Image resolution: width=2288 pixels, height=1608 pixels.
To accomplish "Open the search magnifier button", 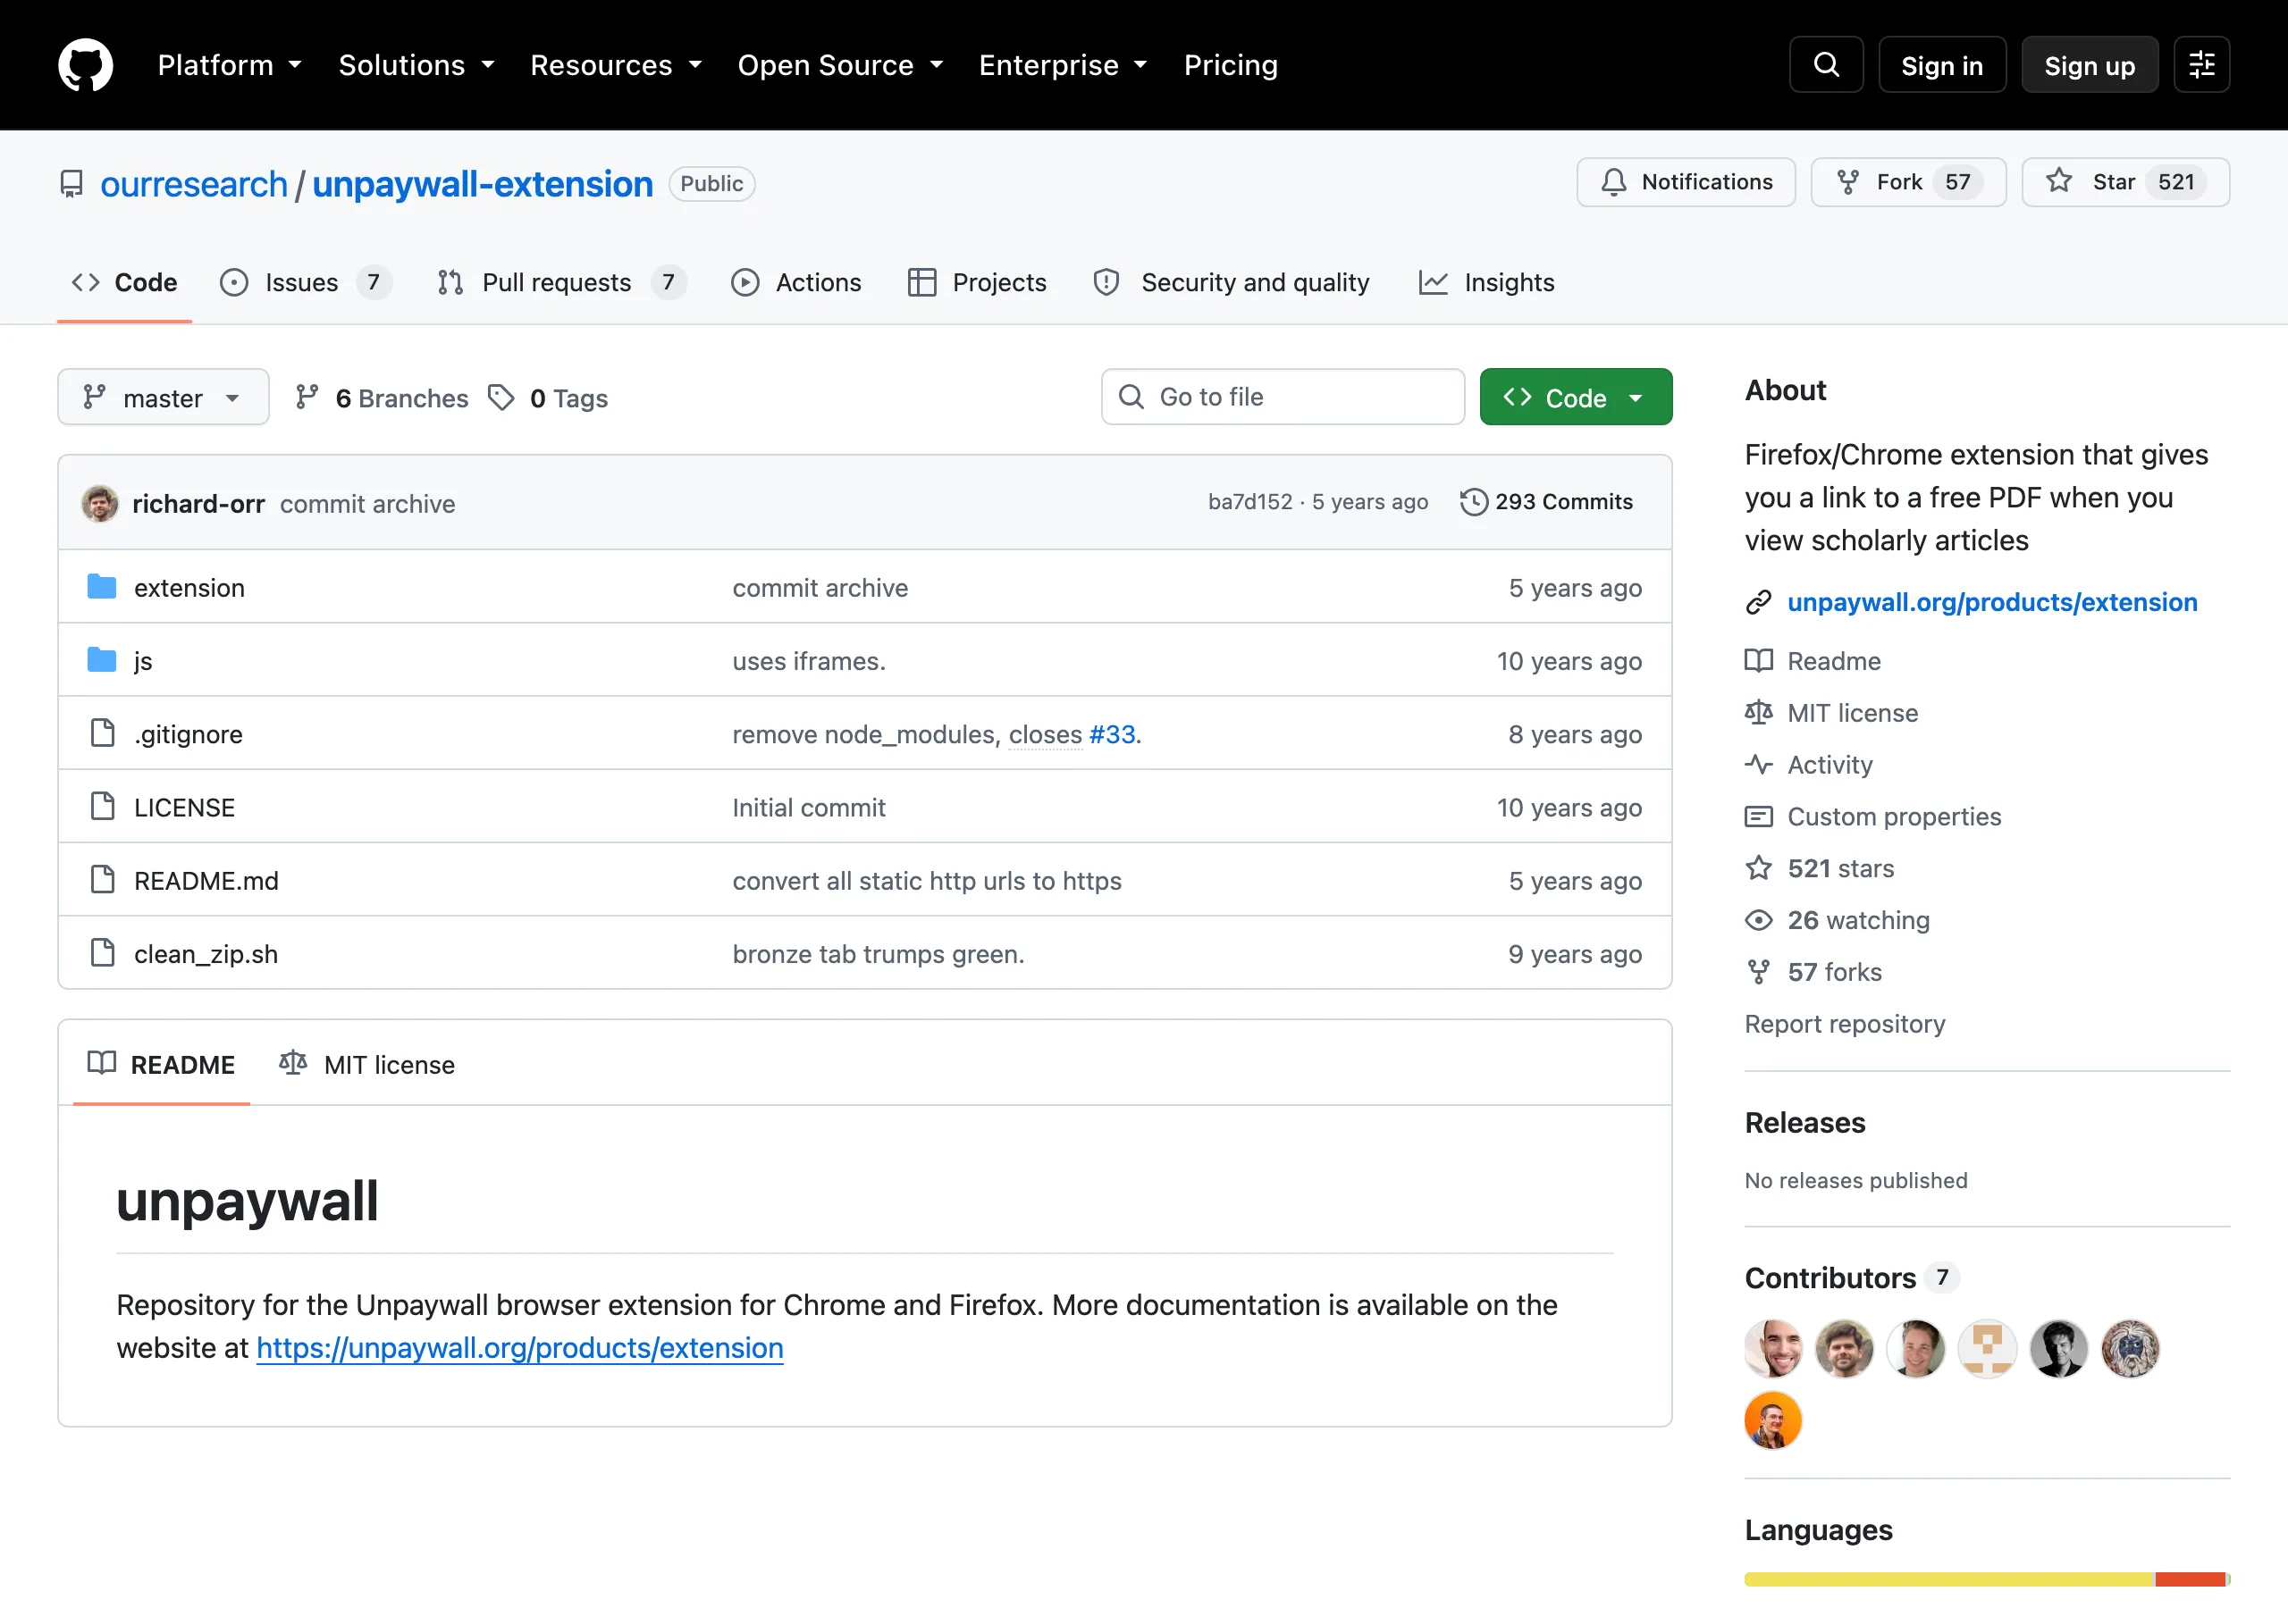I will pos(1826,64).
